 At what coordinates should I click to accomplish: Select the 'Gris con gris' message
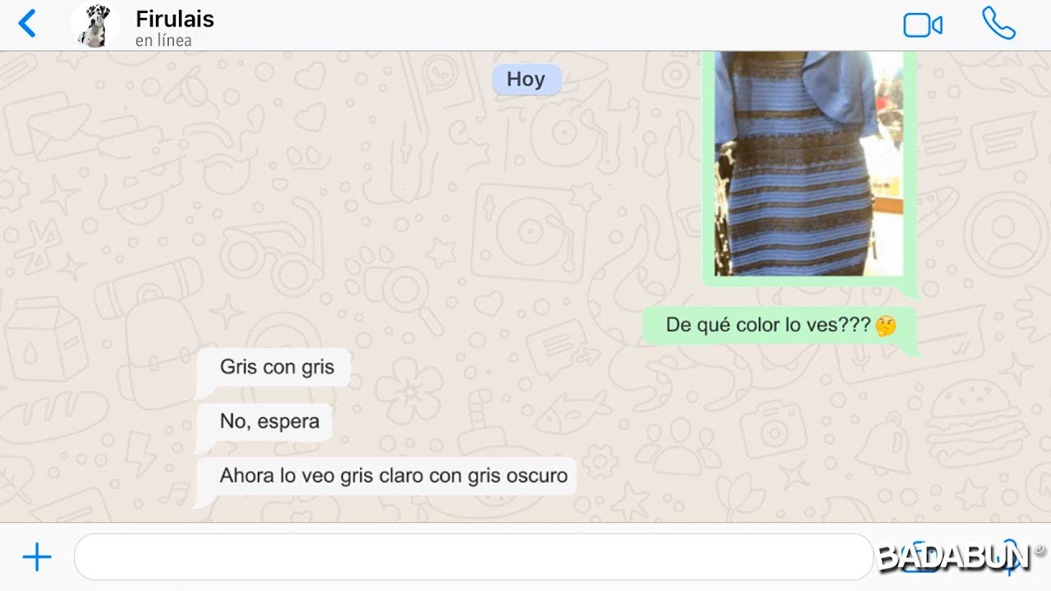[273, 368]
